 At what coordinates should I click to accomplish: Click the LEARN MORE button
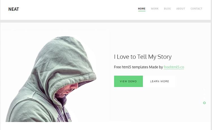tap(159, 81)
